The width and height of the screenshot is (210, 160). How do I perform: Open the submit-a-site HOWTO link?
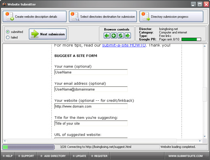point(124,45)
